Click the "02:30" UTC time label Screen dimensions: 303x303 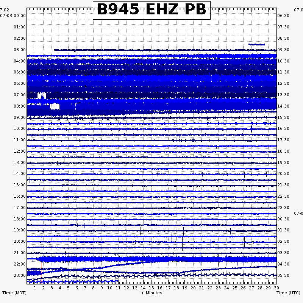pos(283,242)
